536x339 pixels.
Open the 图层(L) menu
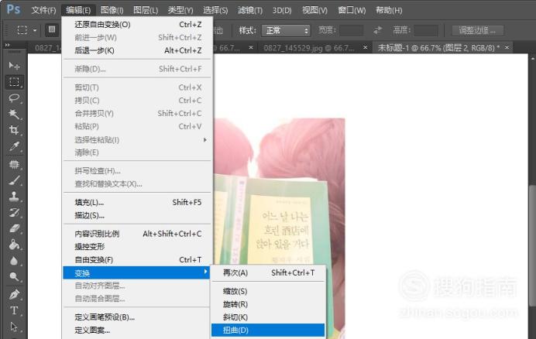tap(146, 10)
